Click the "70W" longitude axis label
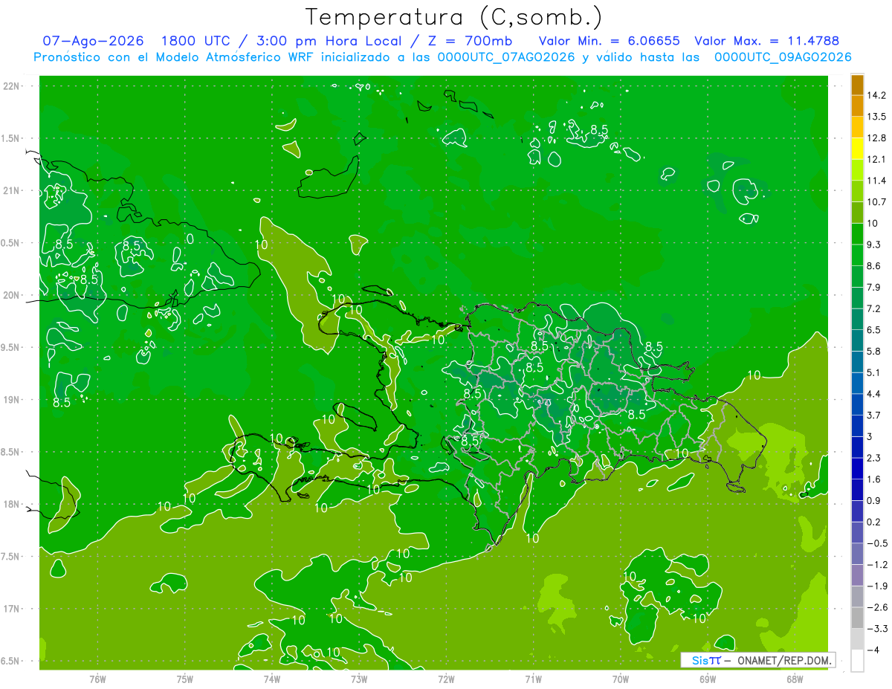The width and height of the screenshot is (892, 689). click(621, 679)
